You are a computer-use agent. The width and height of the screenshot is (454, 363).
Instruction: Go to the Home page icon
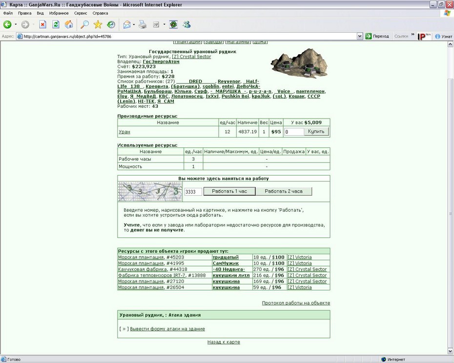tap(69, 24)
